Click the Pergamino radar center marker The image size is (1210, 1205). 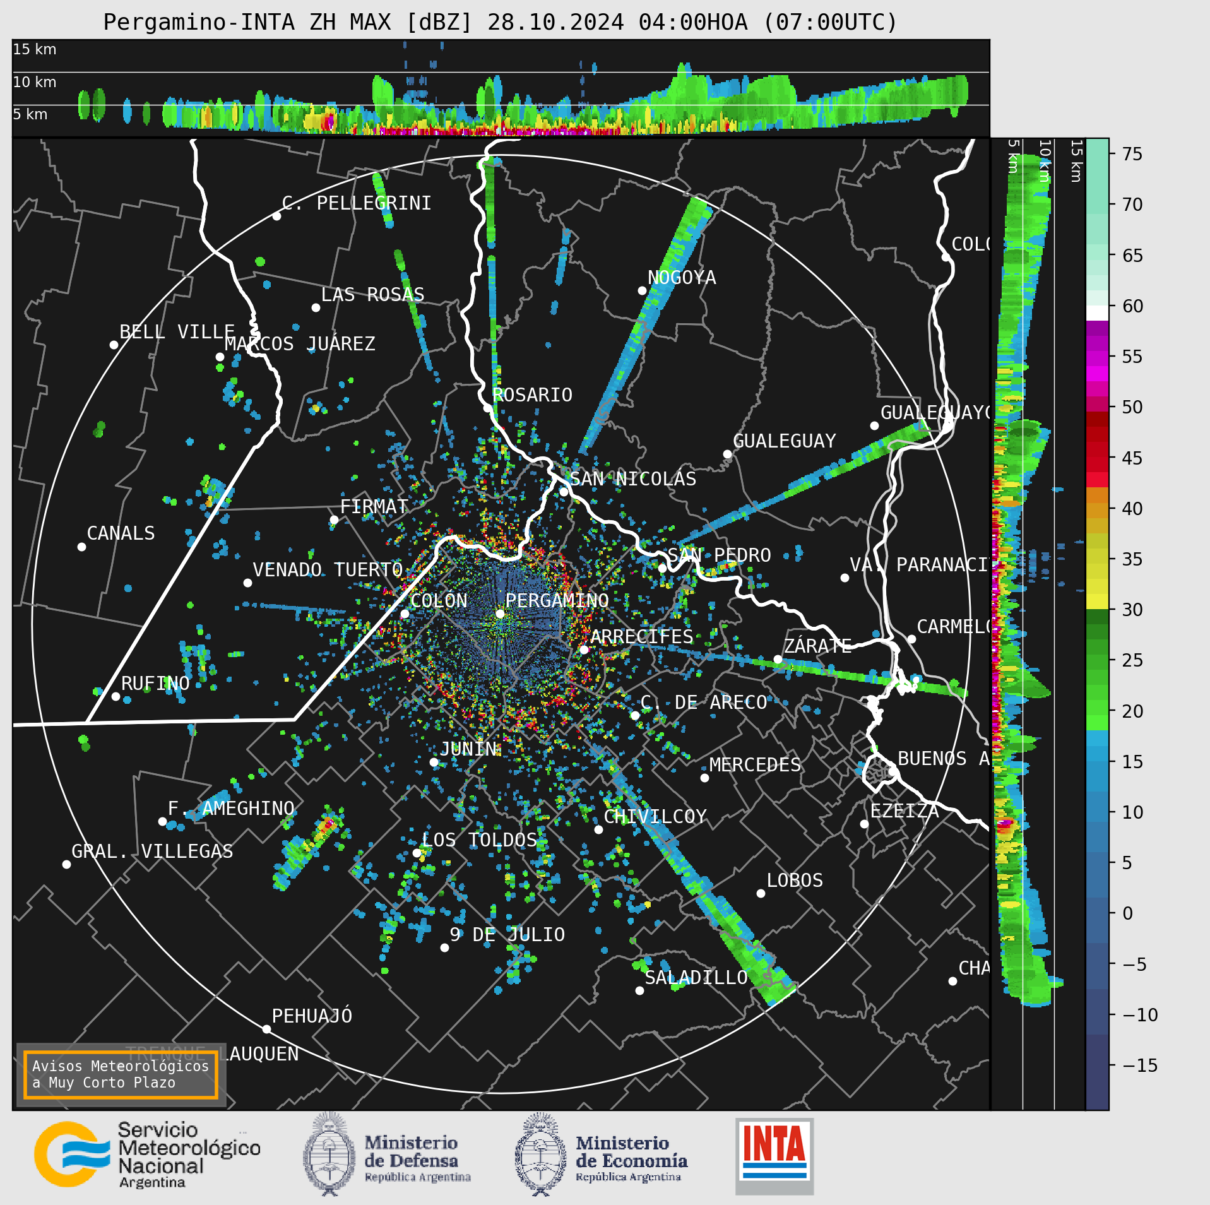(x=500, y=614)
